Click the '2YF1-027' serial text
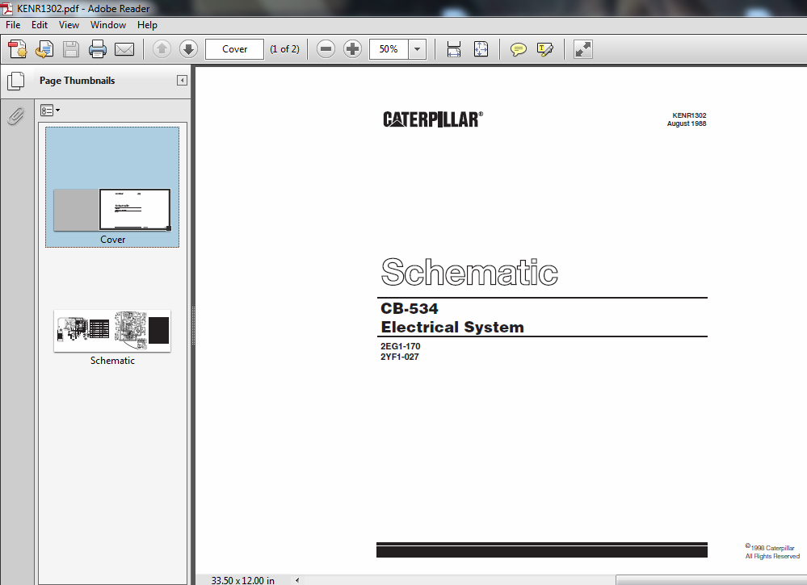Viewport: 807px width, 585px height. [399, 357]
